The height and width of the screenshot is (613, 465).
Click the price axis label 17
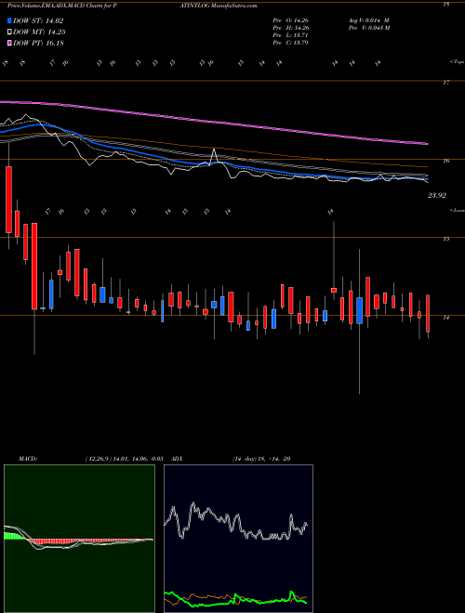[x=446, y=83]
